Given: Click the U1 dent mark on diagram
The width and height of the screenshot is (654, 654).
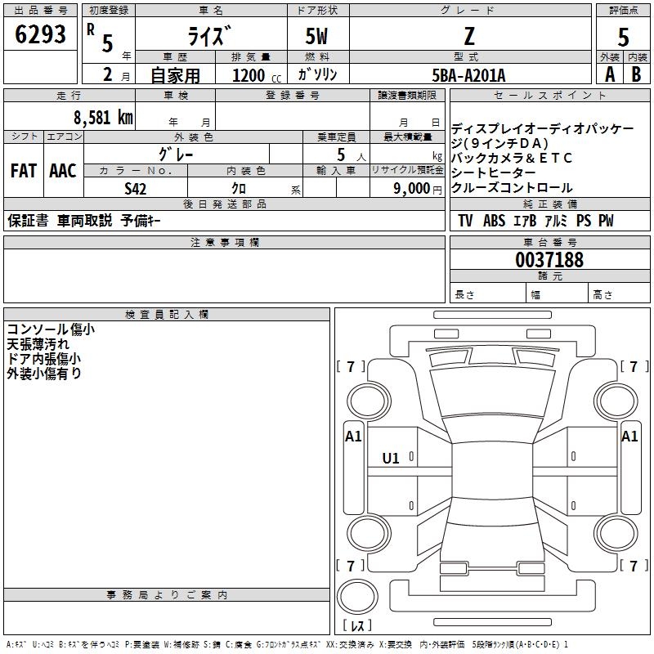Looking at the screenshot, I should (x=391, y=459).
